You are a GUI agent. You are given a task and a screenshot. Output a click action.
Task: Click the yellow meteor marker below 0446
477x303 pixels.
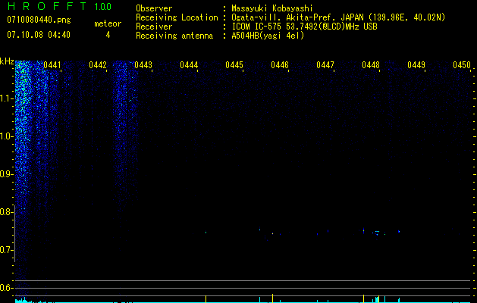(272, 298)
